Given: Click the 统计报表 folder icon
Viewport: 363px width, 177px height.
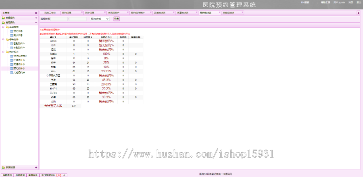Looking at the screenshot, I should tap(7, 52).
